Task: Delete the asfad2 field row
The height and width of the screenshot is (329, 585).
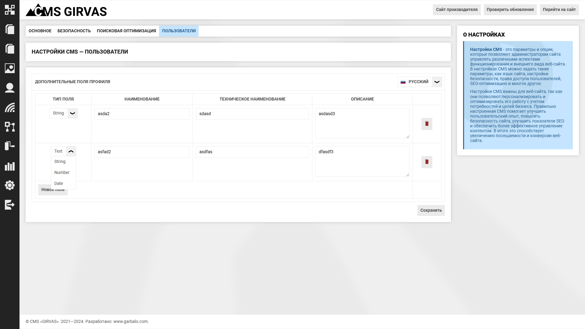Action: [427, 162]
